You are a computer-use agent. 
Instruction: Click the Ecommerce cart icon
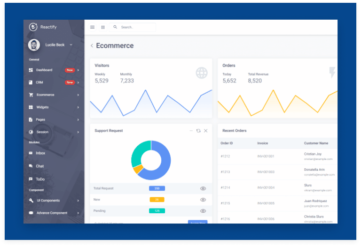31,95
